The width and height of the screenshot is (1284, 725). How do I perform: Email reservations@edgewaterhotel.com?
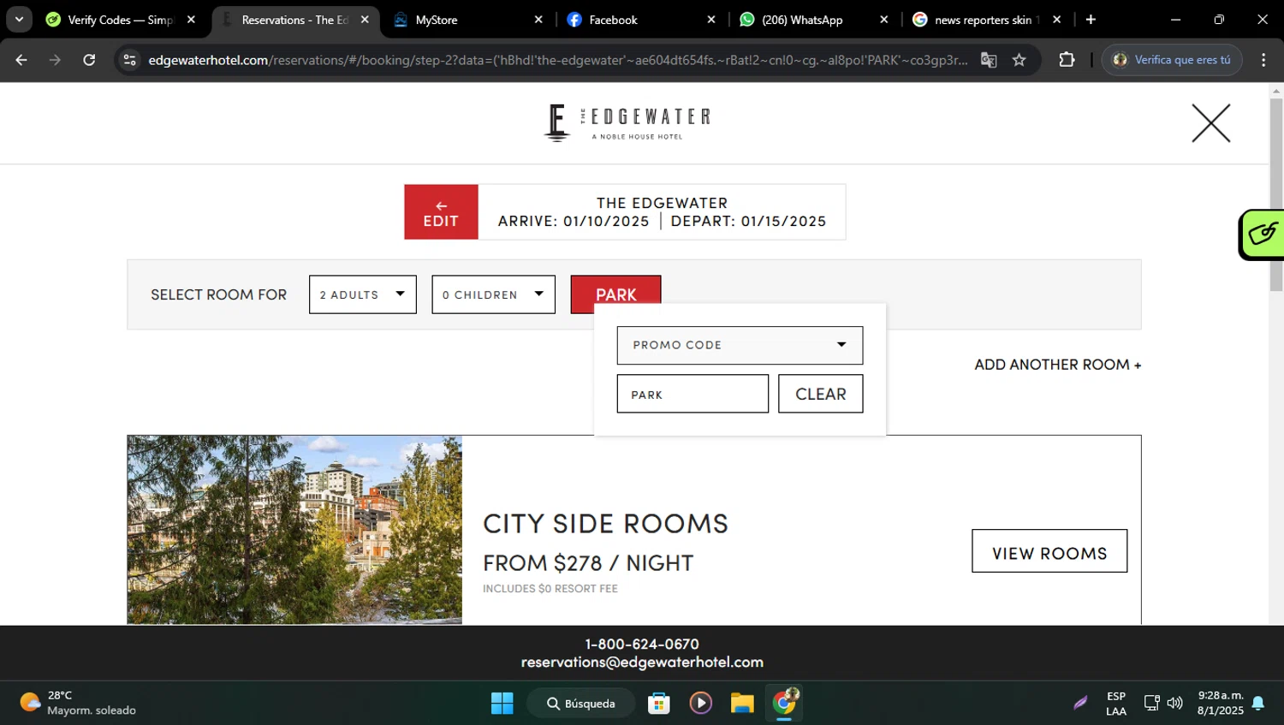pos(642,662)
